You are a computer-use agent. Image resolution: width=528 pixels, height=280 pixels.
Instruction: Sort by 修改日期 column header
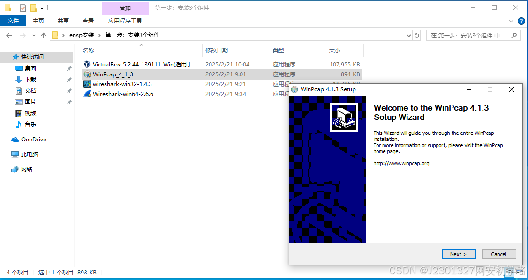pos(217,51)
